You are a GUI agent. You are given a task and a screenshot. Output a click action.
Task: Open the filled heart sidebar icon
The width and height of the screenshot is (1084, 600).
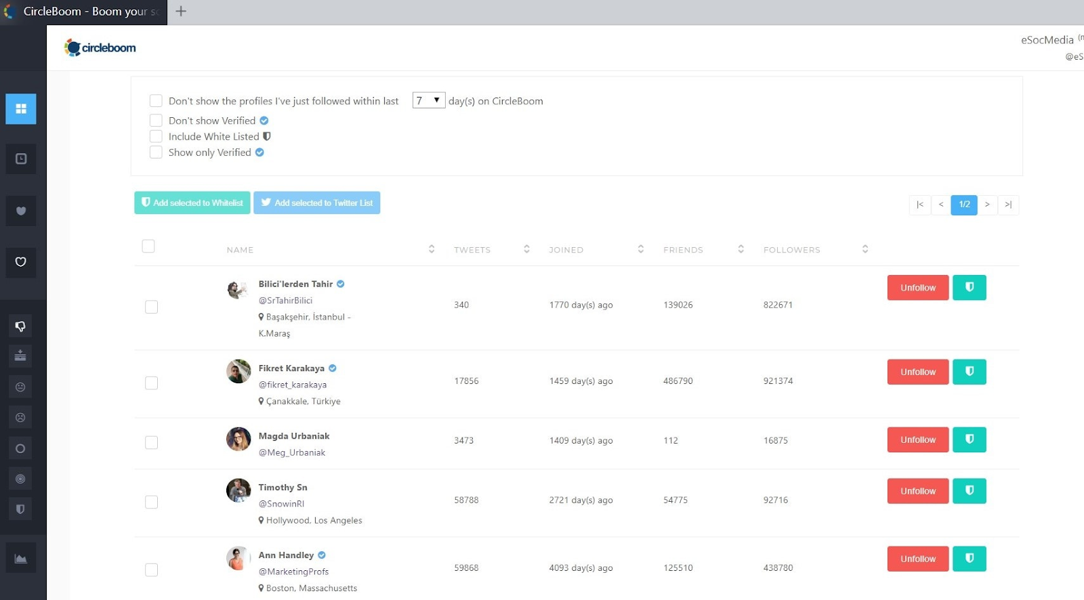(21, 211)
